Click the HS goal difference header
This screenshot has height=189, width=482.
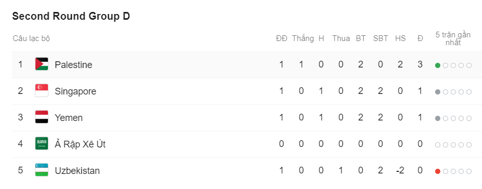click(400, 38)
